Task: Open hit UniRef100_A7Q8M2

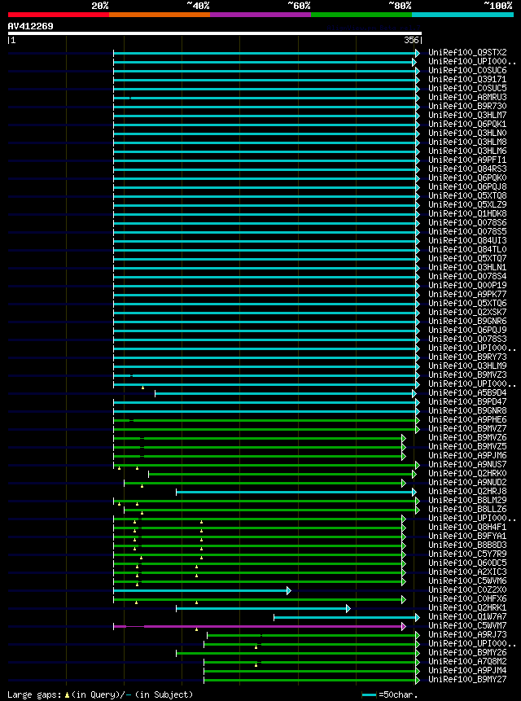Action: point(467,662)
